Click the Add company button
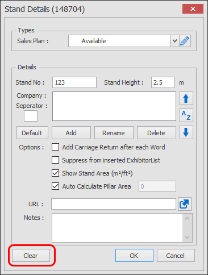This screenshot has height=275, width=208. (71, 133)
